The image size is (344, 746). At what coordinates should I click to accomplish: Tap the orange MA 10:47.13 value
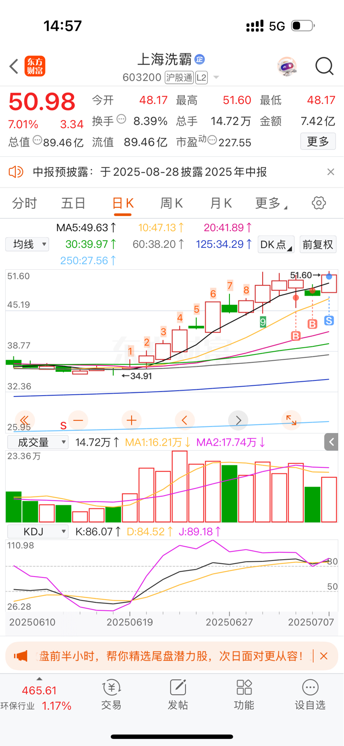point(161,228)
